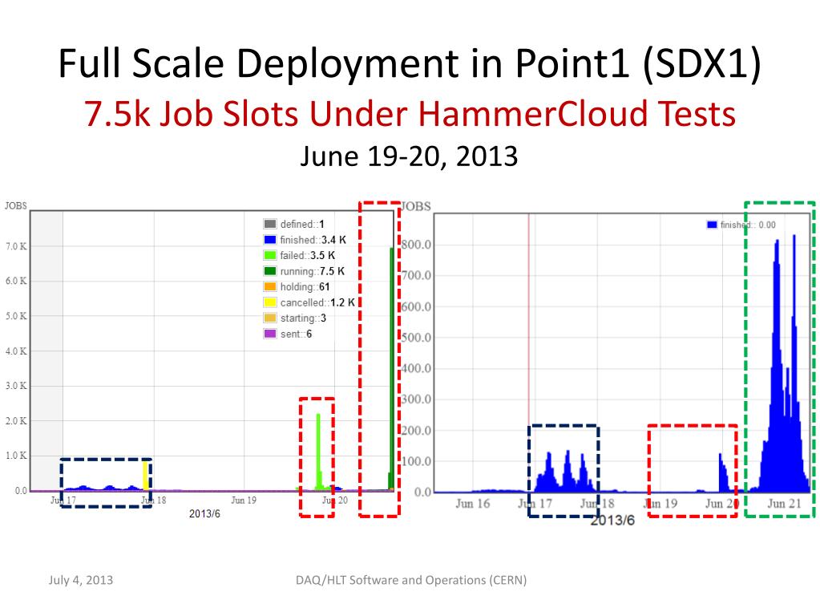Click the '7.0 K' y-axis label
This screenshot has height=608, width=820.
click(x=16, y=246)
